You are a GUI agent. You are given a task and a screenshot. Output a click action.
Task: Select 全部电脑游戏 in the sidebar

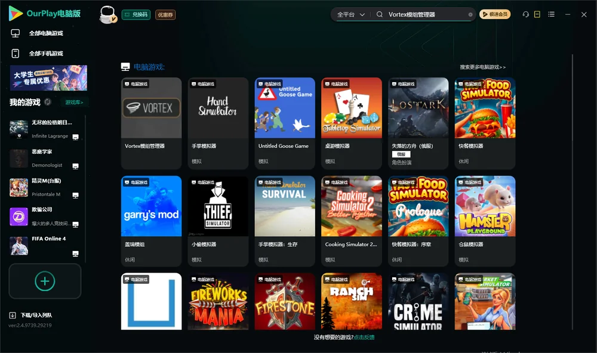(x=46, y=33)
